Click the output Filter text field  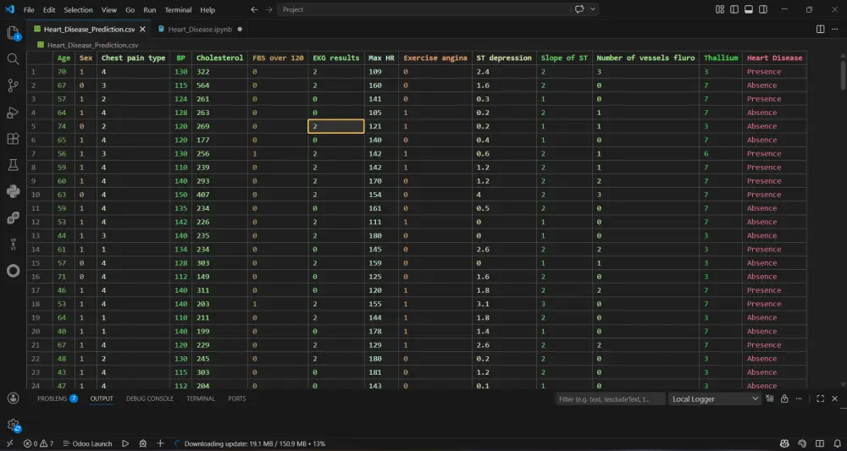pos(611,399)
